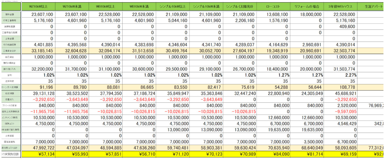Select the リフォームの場合 column header
Screen dimensions: 386x160
pos(307,6)
